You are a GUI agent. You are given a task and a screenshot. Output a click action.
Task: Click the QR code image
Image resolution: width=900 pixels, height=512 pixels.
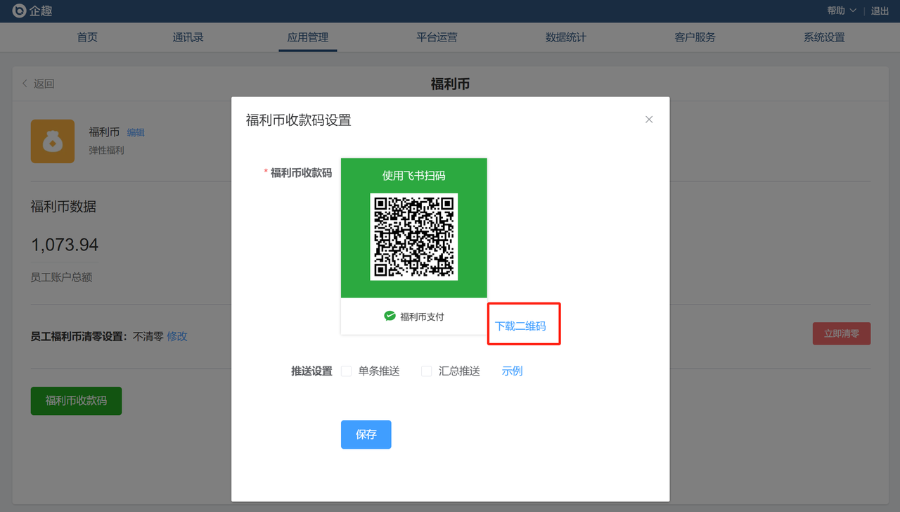pos(414,236)
